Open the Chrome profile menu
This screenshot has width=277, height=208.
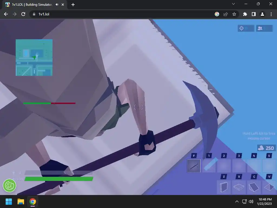pos(262,14)
